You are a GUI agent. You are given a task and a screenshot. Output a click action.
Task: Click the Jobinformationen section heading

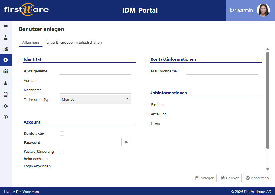pyautogui.click(x=169, y=93)
